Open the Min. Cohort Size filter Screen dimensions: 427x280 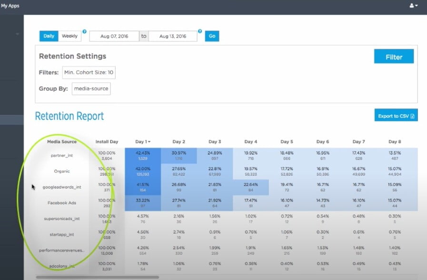89,72
